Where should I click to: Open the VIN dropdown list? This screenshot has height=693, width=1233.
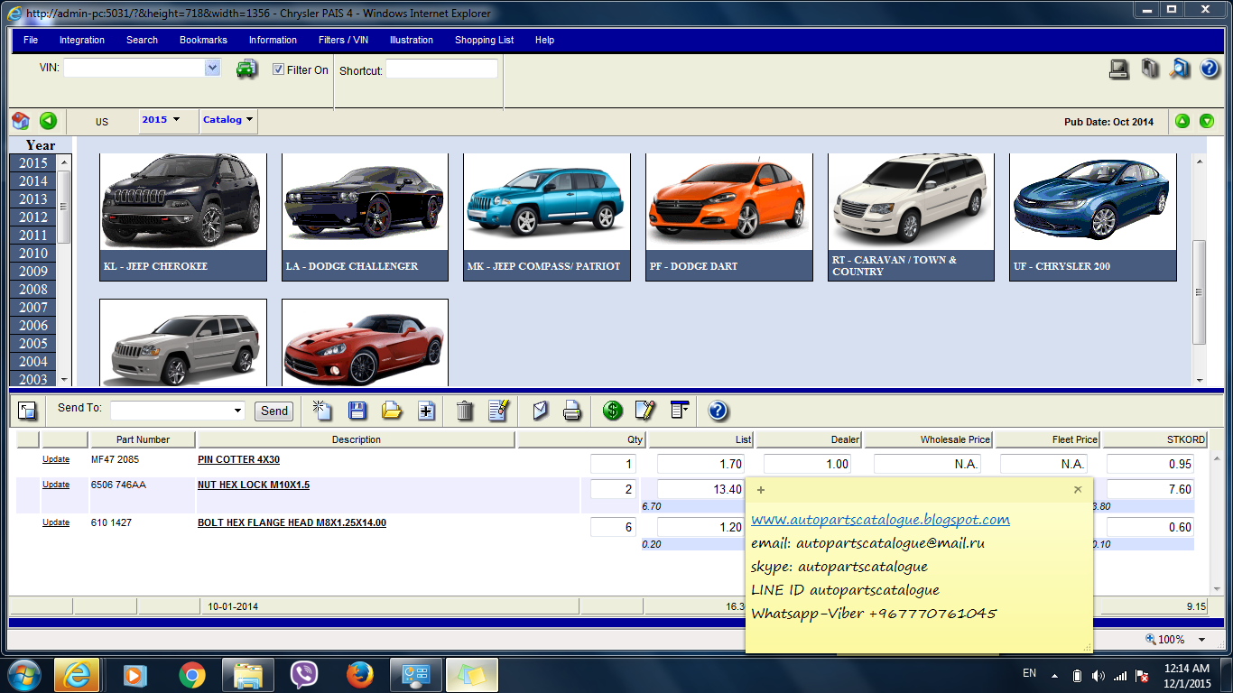point(212,68)
